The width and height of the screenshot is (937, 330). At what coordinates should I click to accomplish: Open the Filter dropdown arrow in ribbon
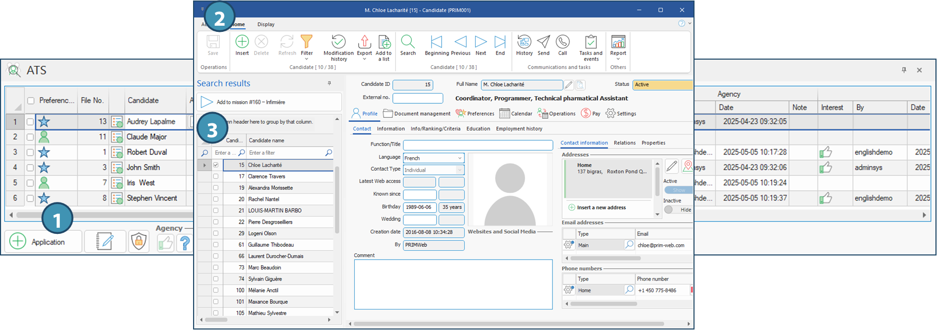click(x=306, y=59)
